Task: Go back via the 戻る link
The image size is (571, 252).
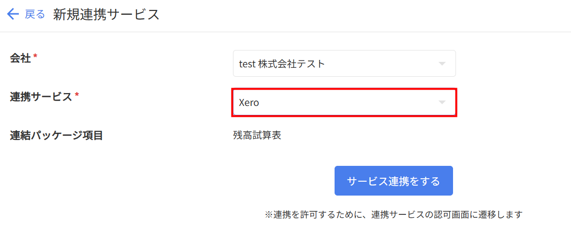Action: tap(35, 14)
